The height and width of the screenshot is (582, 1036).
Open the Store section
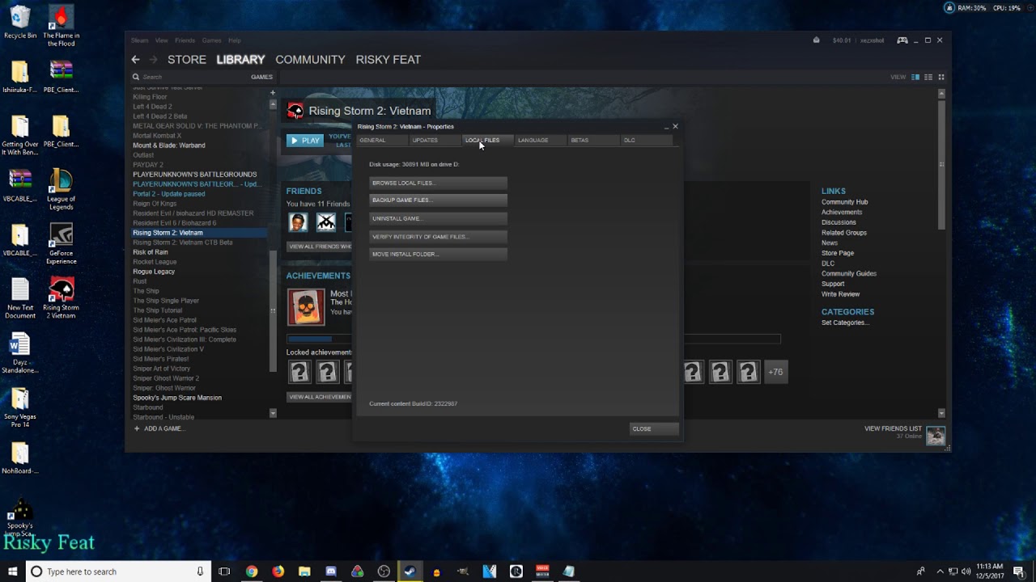pyautogui.click(x=187, y=60)
